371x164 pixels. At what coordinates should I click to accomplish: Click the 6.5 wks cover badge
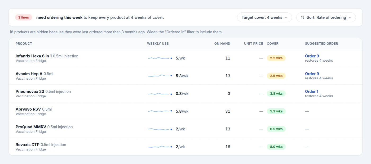pyautogui.click(x=276, y=129)
